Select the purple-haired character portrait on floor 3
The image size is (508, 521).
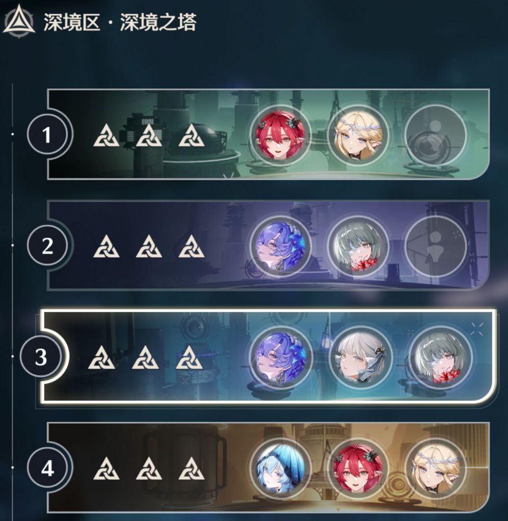pos(281,358)
